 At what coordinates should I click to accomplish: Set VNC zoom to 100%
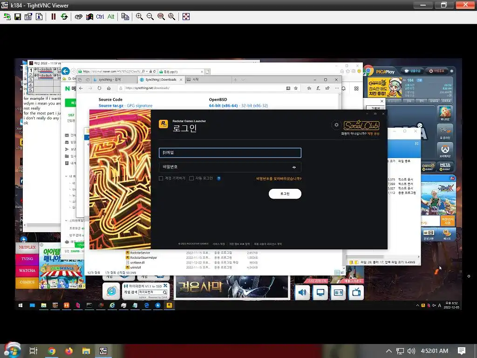[161, 17]
